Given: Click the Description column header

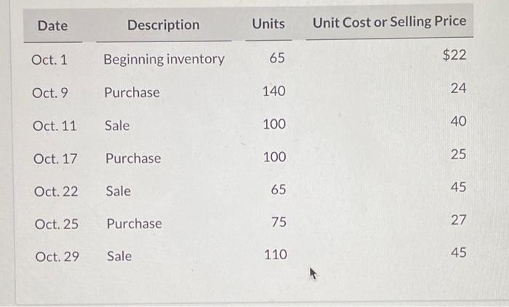Looking at the screenshot, I should (164, 25).
